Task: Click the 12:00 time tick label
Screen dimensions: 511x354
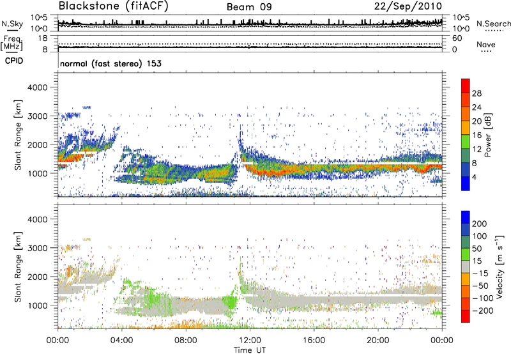Action: tap(250, 341)
